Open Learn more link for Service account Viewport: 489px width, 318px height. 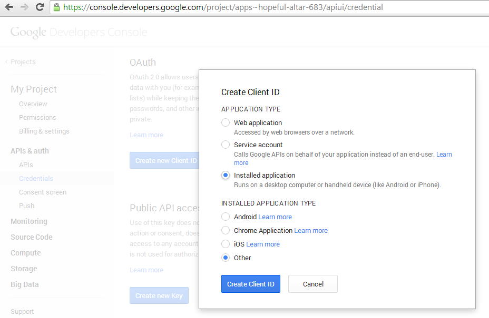(444, 155)
